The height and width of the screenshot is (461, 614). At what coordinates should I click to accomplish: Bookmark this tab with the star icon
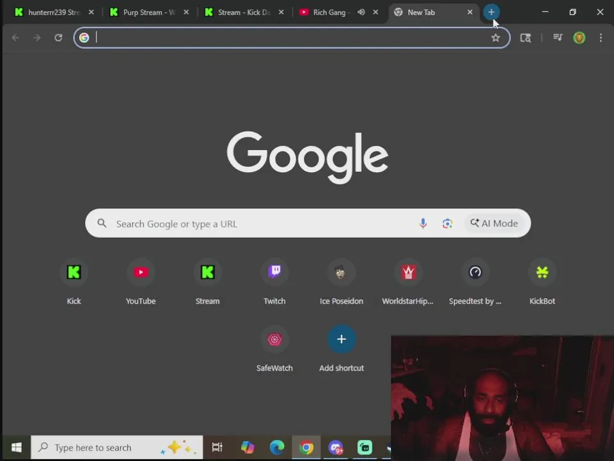point(496,38)
